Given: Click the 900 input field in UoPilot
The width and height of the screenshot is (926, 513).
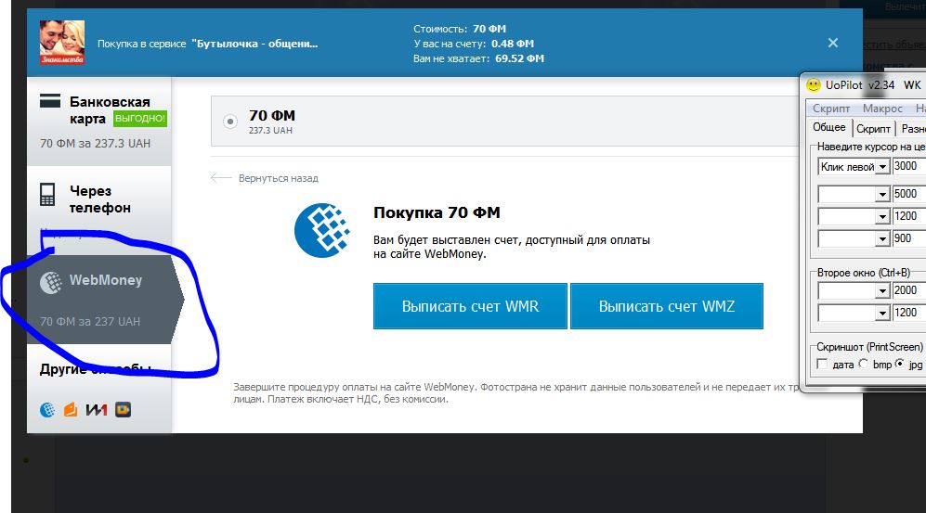Looking at the screenshot, I should [909, 238].
